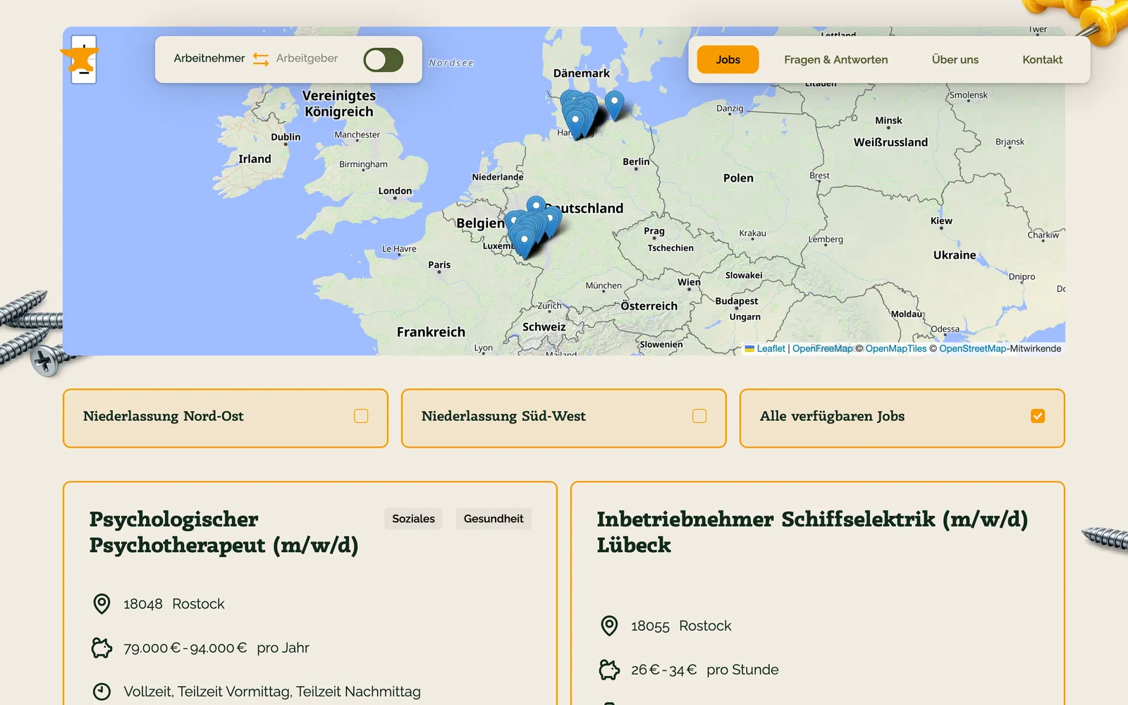This screenshot has width=1128, height=705.
Task: Click the Soziales category tag
Action: 413,519
